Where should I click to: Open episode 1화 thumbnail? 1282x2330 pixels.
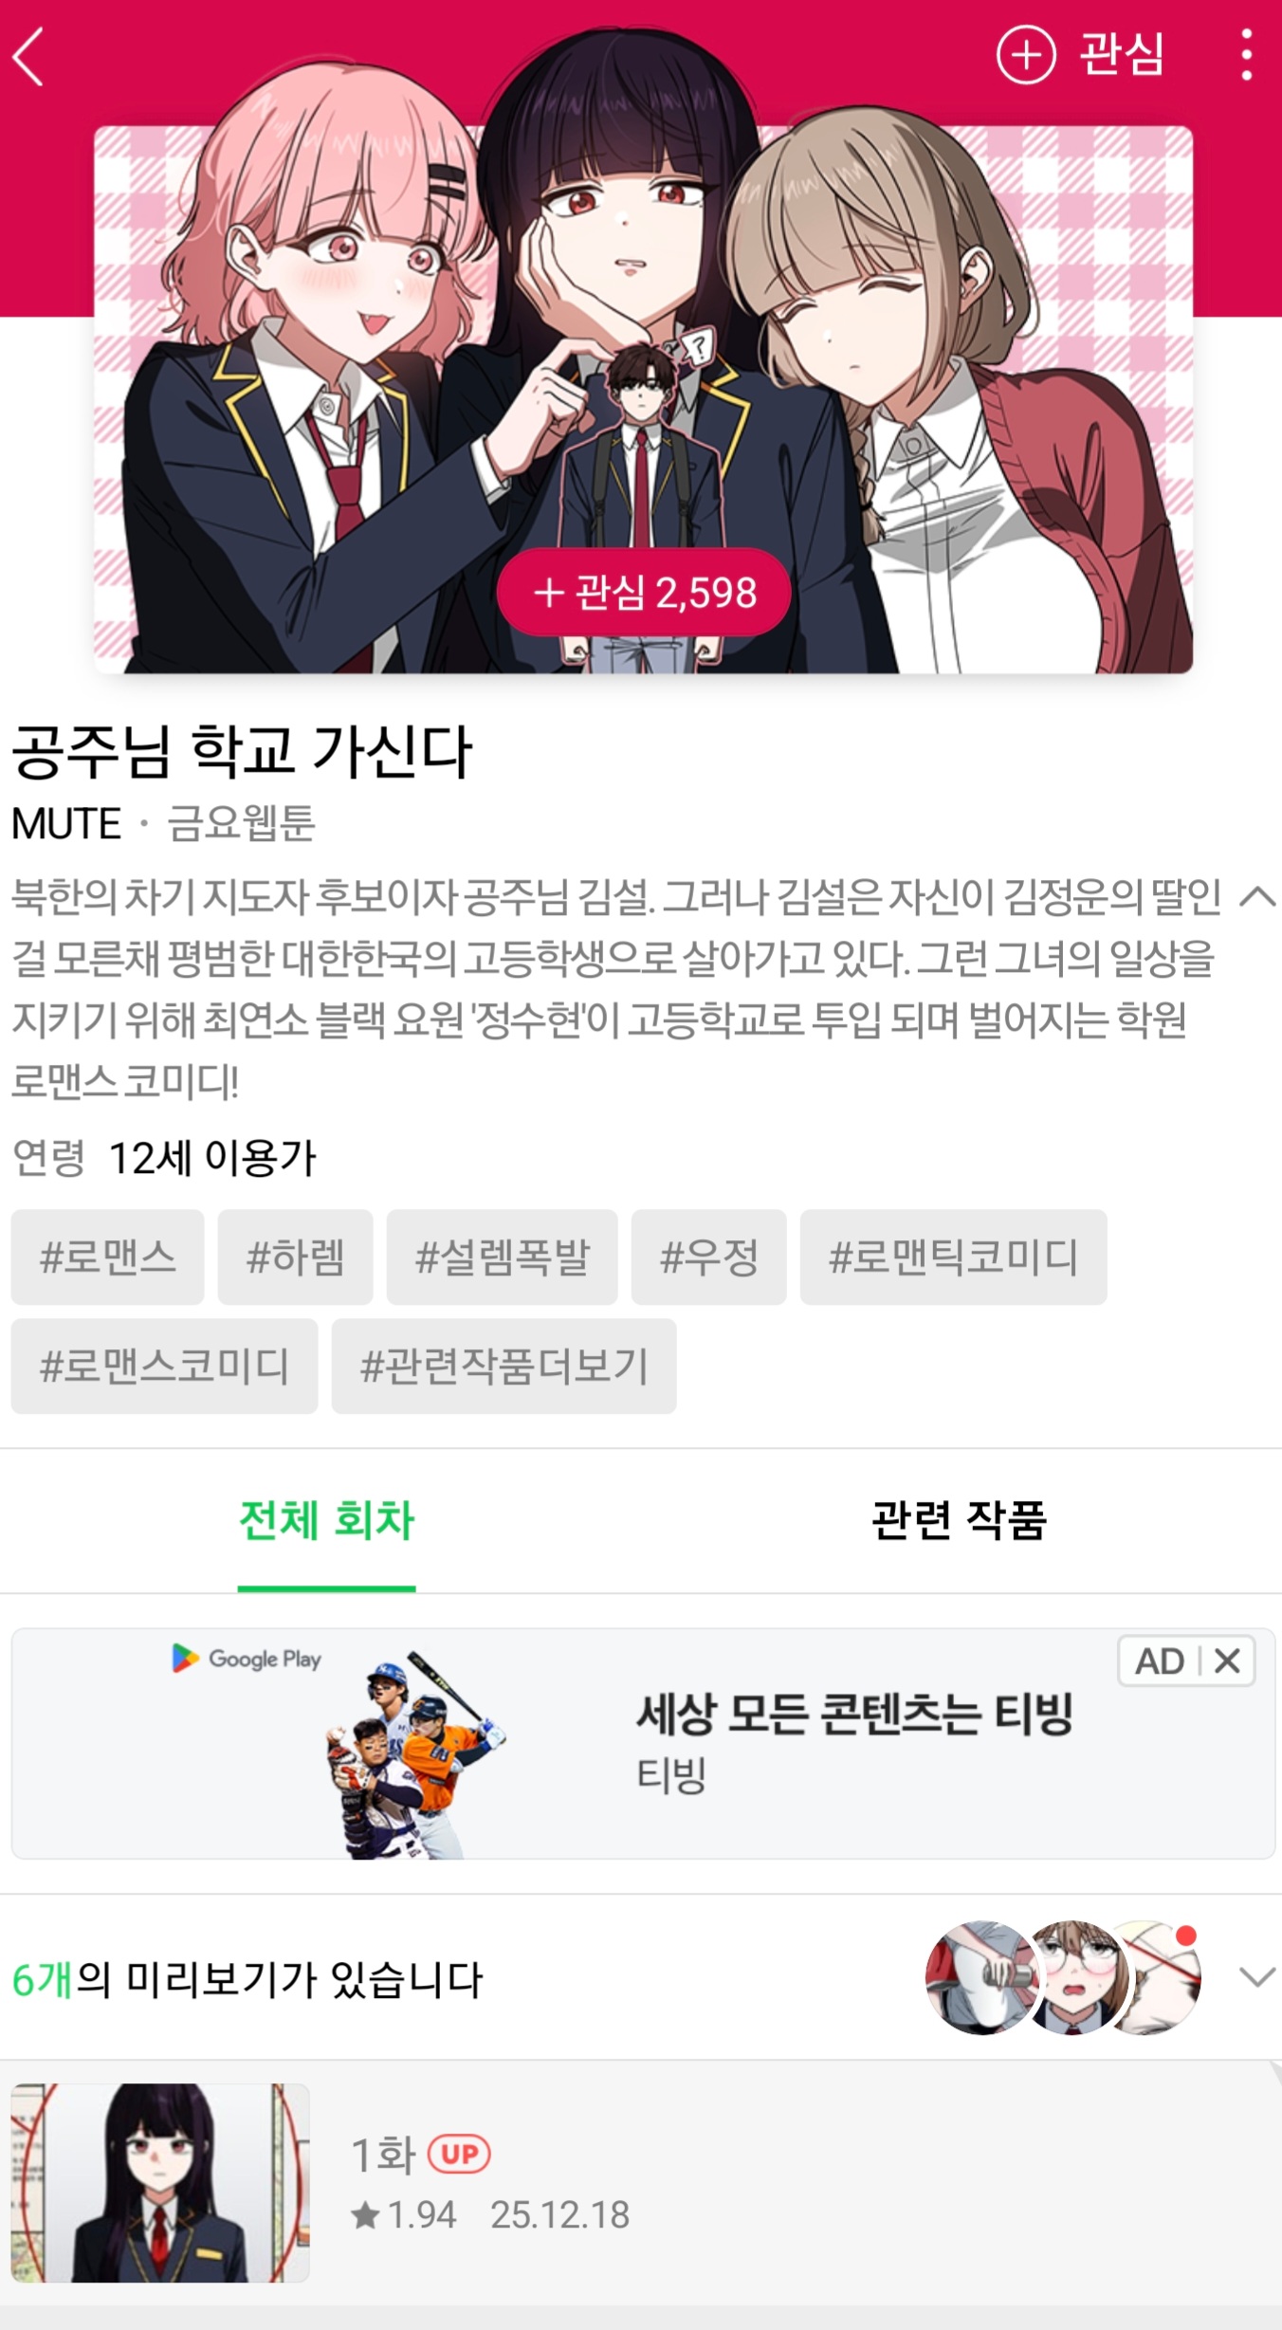[160, 2182]
